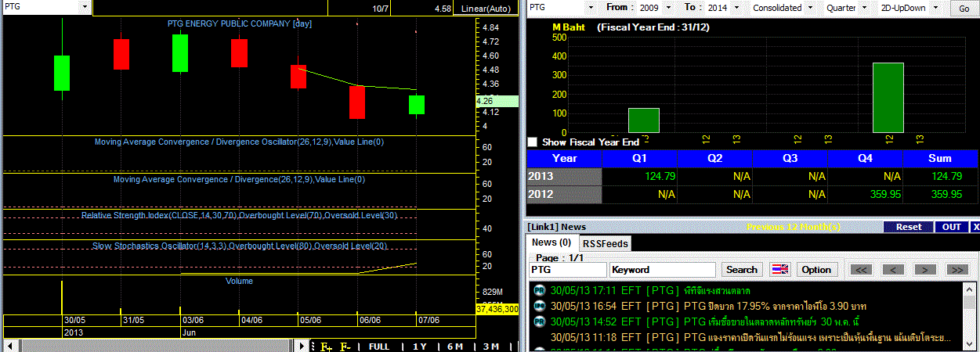This screenshot has width=980, height=352.
Task: Click the Slow Stochastics Oscillator indicator label
Action: (x=240, y=246)
